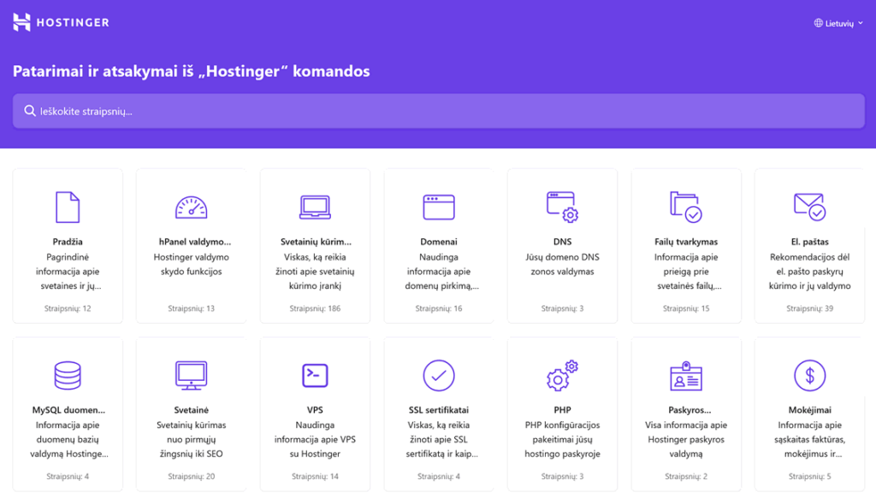Open the 'hPanel valdymo...' category title
Screen dimensions: 876x504
click(194, 242)
